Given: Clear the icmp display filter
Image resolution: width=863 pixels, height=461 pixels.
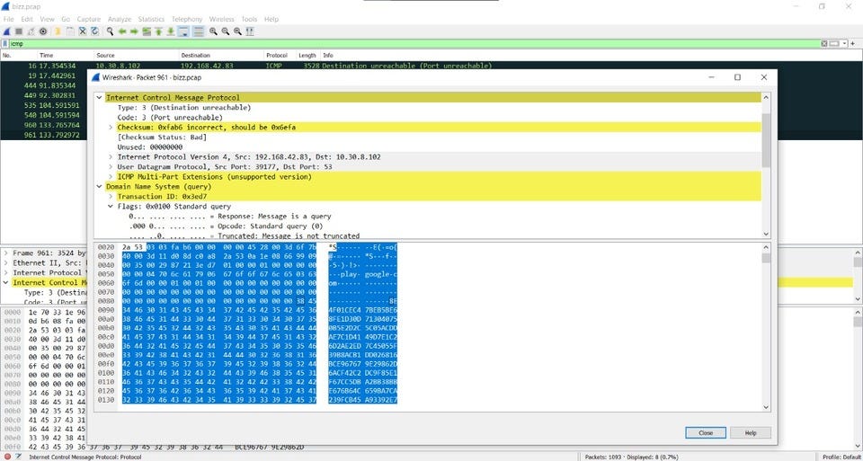Looking at the screenshot, I should coord(824,43).
